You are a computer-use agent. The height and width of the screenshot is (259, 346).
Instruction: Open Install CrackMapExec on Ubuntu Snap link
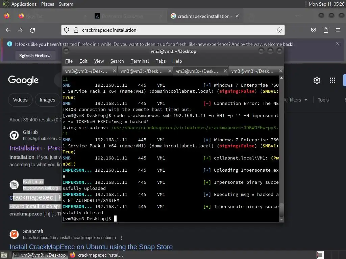pyautogui.click(x=91, y=247)
